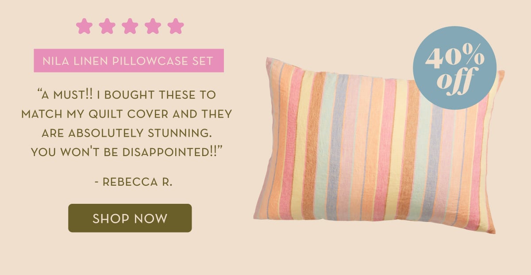Viewport: 531px width, 275px height.
Task: Click the blue 40% off badge
Action: tap(454, 68)
